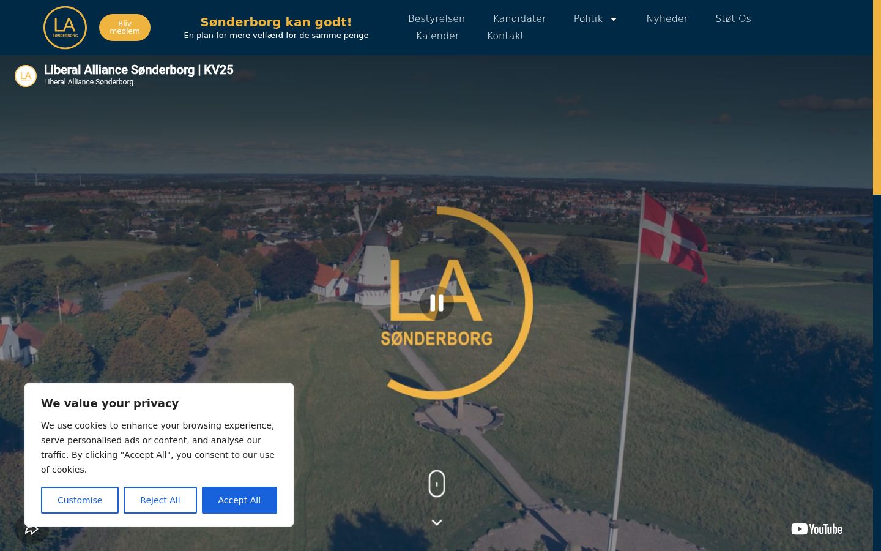Accept all cookies

pos(239,500)
